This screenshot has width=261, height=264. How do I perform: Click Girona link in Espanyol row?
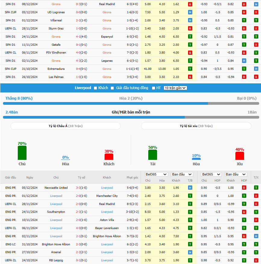pyautogui.click(x=56, y=36)
